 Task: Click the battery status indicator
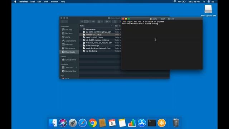(x=182, y=1)
